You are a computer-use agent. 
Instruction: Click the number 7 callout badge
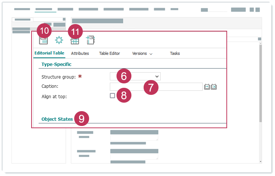pos(151,87)
